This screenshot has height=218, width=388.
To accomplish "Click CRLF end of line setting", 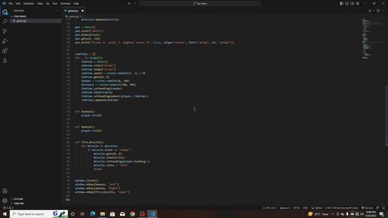I will 305,208.
